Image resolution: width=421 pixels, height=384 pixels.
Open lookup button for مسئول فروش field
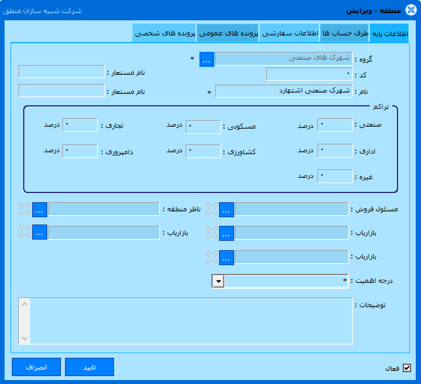pyautogui.click(x=226, y=209)
